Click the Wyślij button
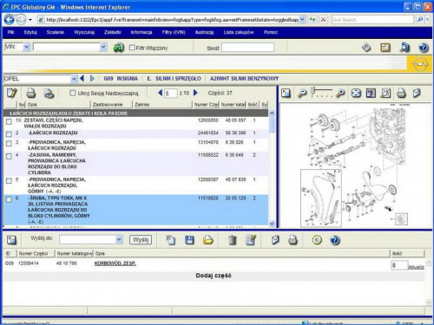The width and height of the screenshot is (434, 325). tap(141, 239)
